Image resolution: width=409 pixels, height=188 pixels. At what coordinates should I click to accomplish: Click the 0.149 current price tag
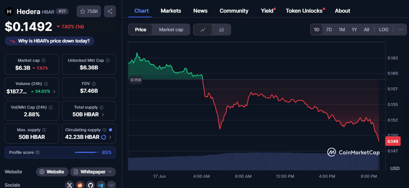[x=393, y=141]
